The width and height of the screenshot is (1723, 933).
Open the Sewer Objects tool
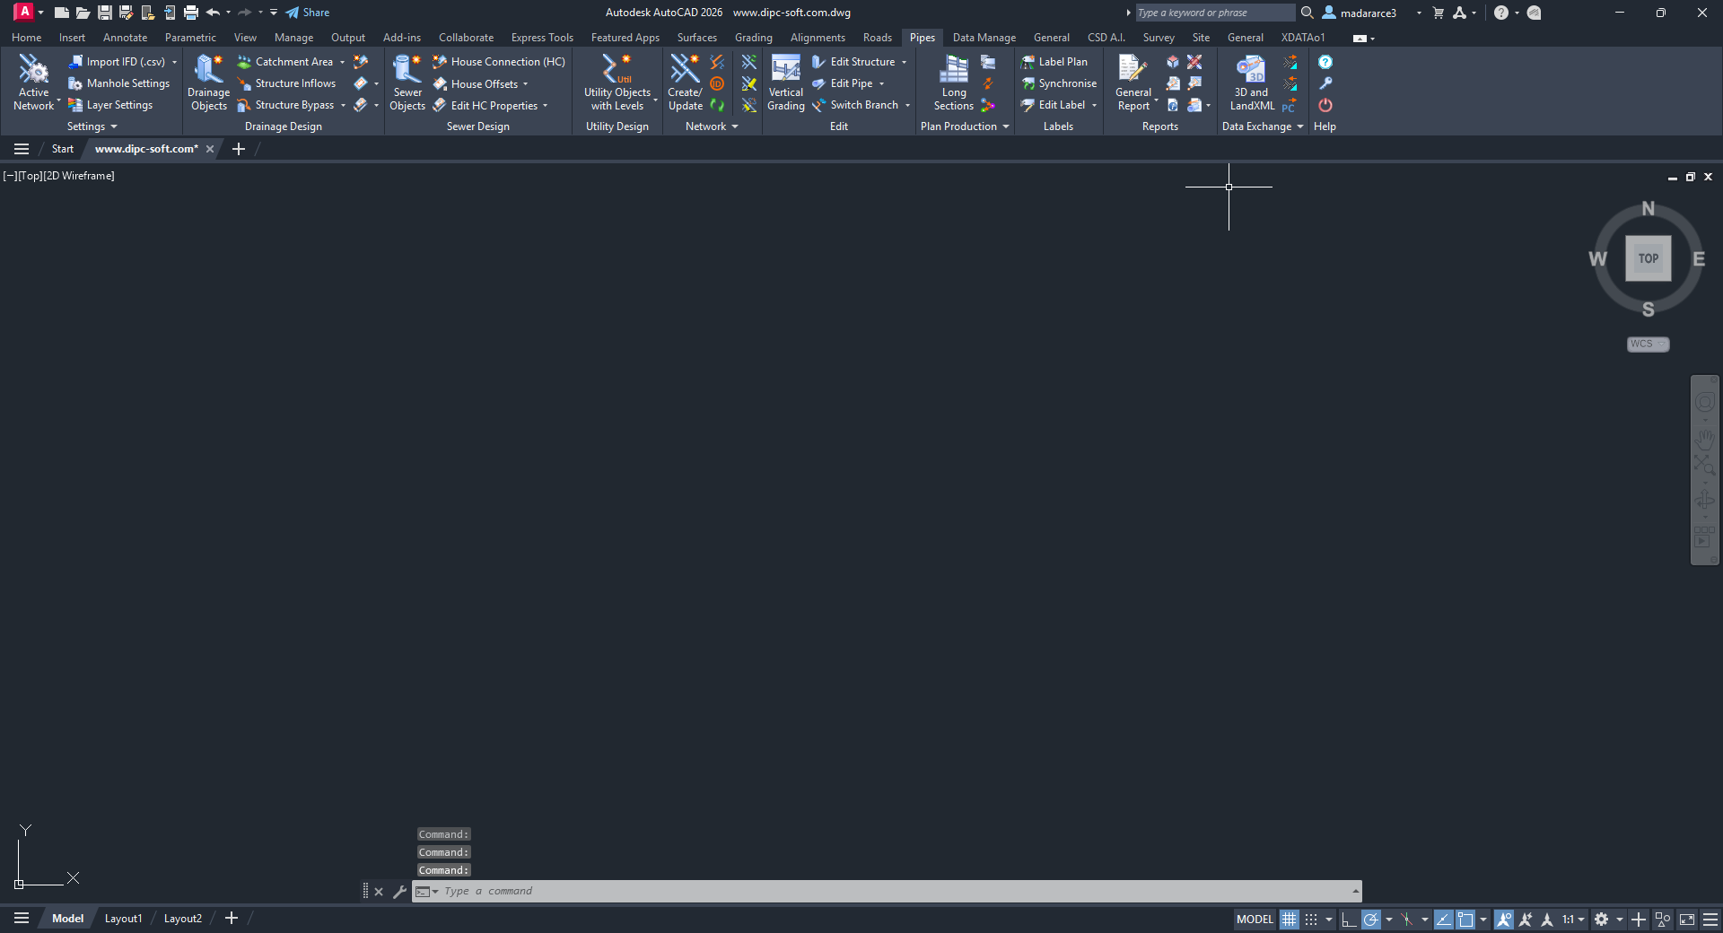pos(407,83)
